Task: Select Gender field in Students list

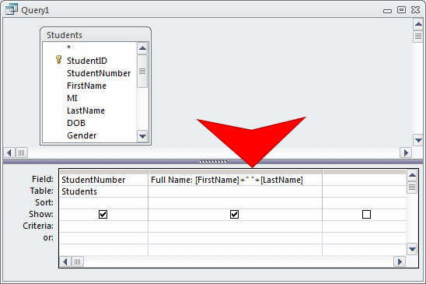Action: (x=82, y=135)
